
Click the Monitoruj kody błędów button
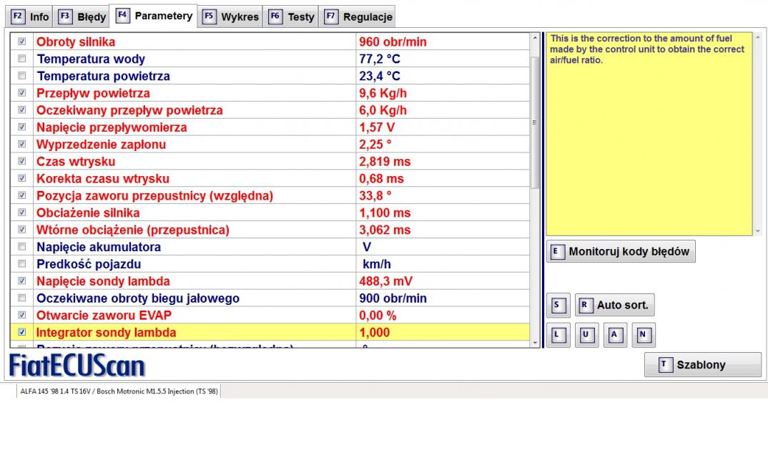[x=621, y=251]
